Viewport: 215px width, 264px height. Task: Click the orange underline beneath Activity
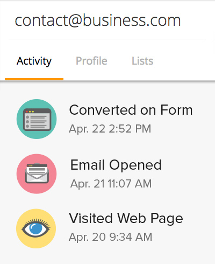tap(34, 79)
